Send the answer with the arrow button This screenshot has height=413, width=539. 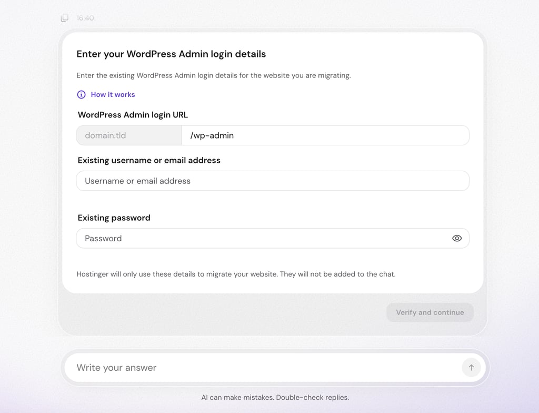tap(471, 368)
